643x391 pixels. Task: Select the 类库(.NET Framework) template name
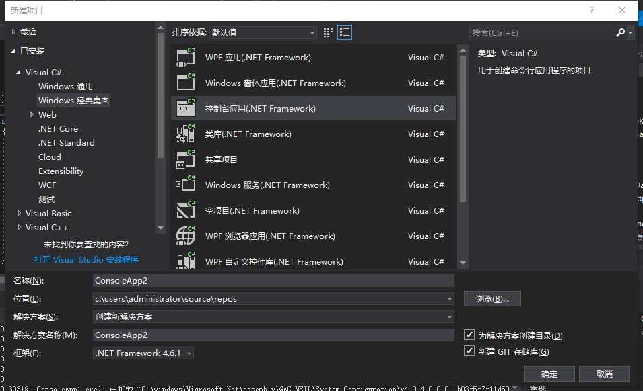(x=248, y=134)
